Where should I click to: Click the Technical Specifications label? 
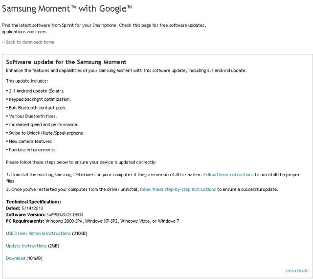[x=34, y=202]
